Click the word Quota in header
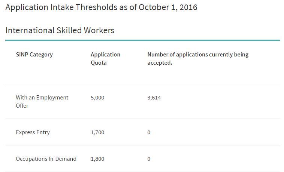Screen dimensions: 284x172 pyautogui.click(x=99, y=63)
